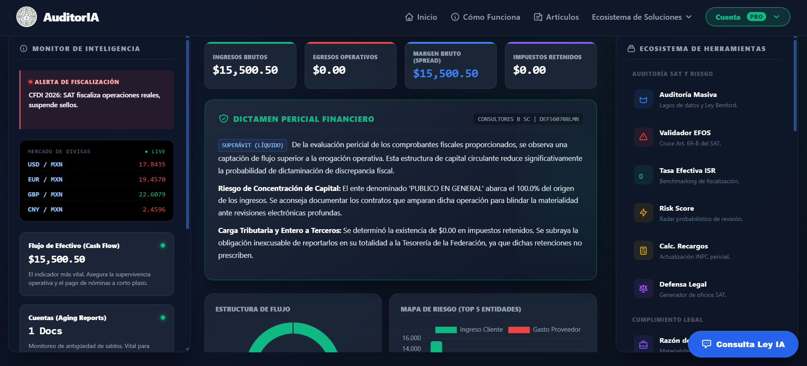
Task: Open the Defensa Legal generator
Action: (x=705, y=289)
